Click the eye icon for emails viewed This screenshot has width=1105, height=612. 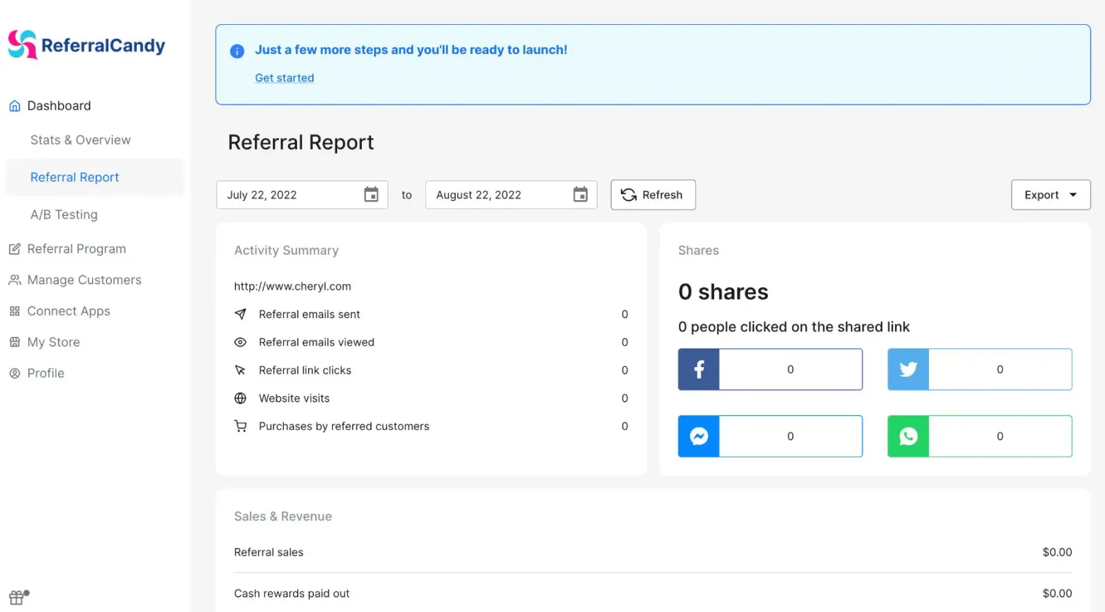click(x=240, y=342)
